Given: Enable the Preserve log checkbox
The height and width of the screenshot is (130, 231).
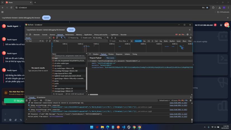Looking at the screenshot, I should coord(69,37).
